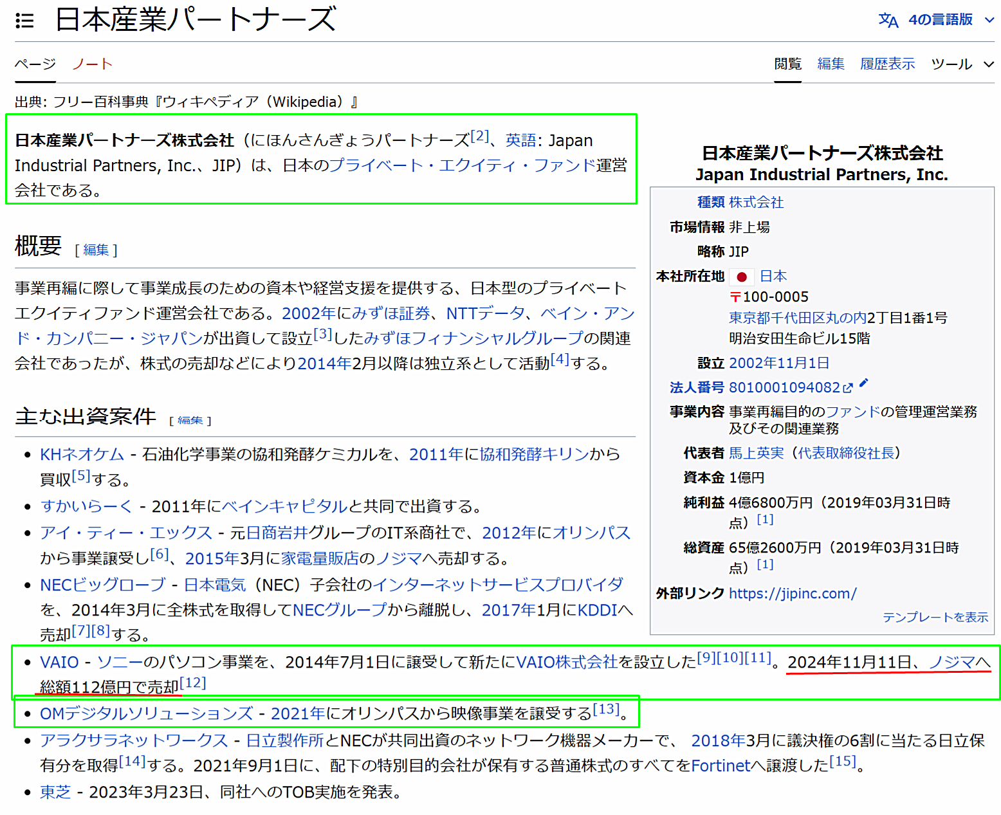The width and height of the screenshot is (1001, 815).
Task: Switch to the ノート tab
Action: click(x=92, y=64)
